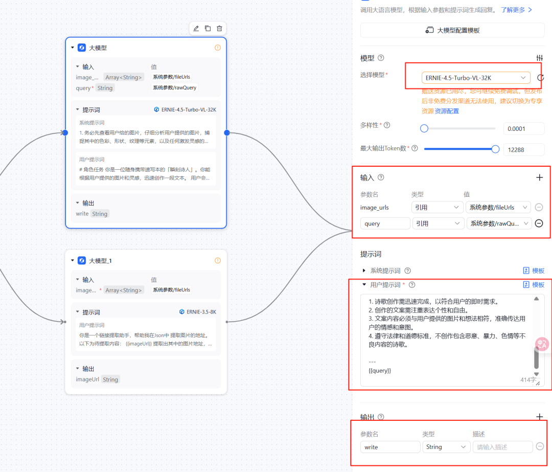
Task: Click the help icon next to 系统提示词
Action: pyautogui.click(x=408, y=271)
